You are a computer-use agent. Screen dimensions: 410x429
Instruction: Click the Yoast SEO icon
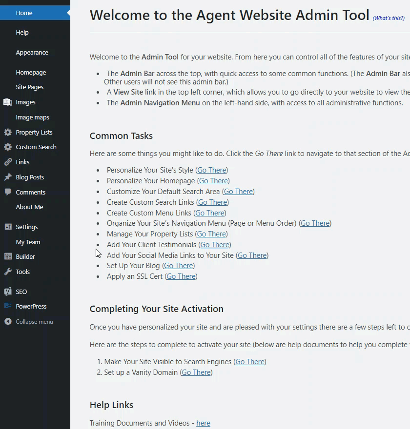(8, 292)
